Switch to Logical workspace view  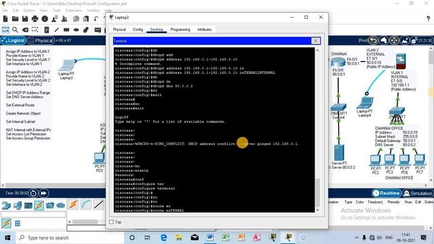[x=13, y=41]
